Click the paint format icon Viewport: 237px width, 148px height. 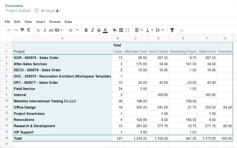coord(22,30)
